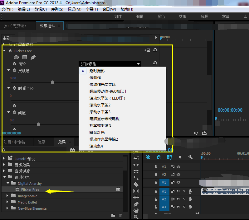
Task: Reset the Flicker Free effect
Action: pos(155,50)
